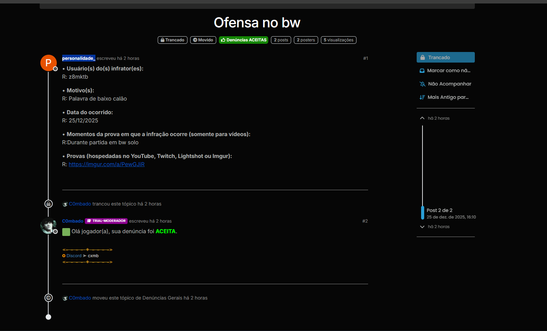Click the blue post scrubber handle
The width and height of the screenshot is (547, 331).
[x=422, y=213]
